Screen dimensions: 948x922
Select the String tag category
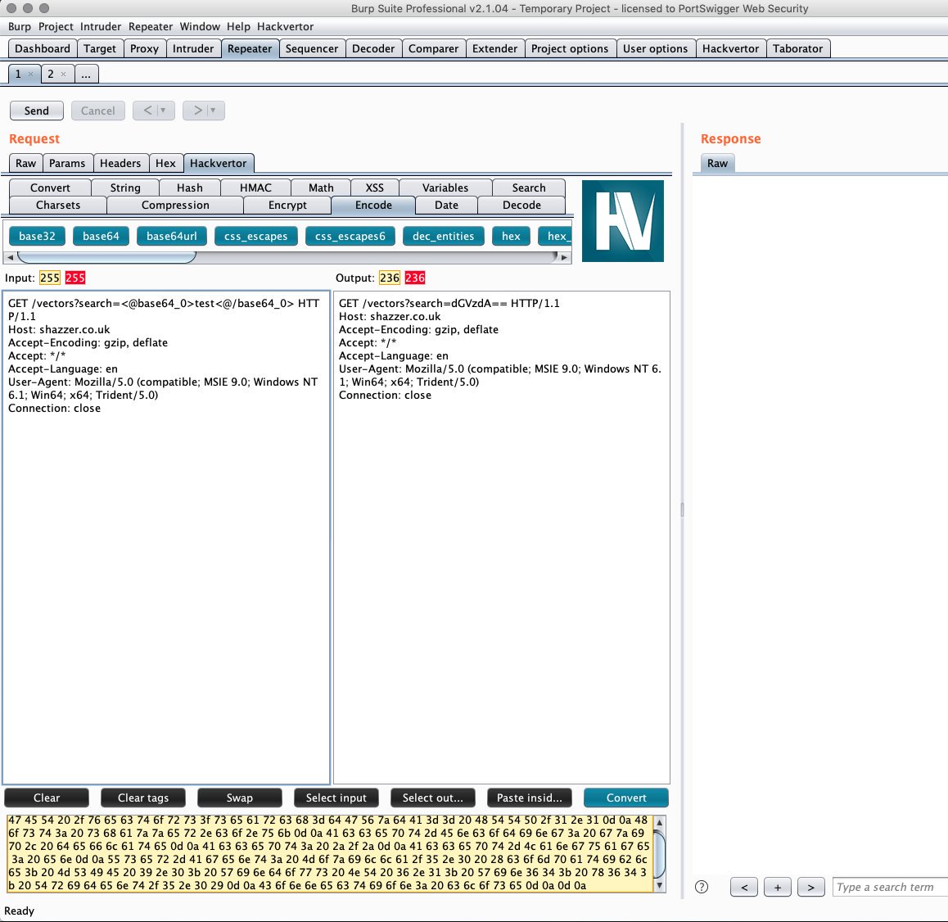click(x=125, y=188)
